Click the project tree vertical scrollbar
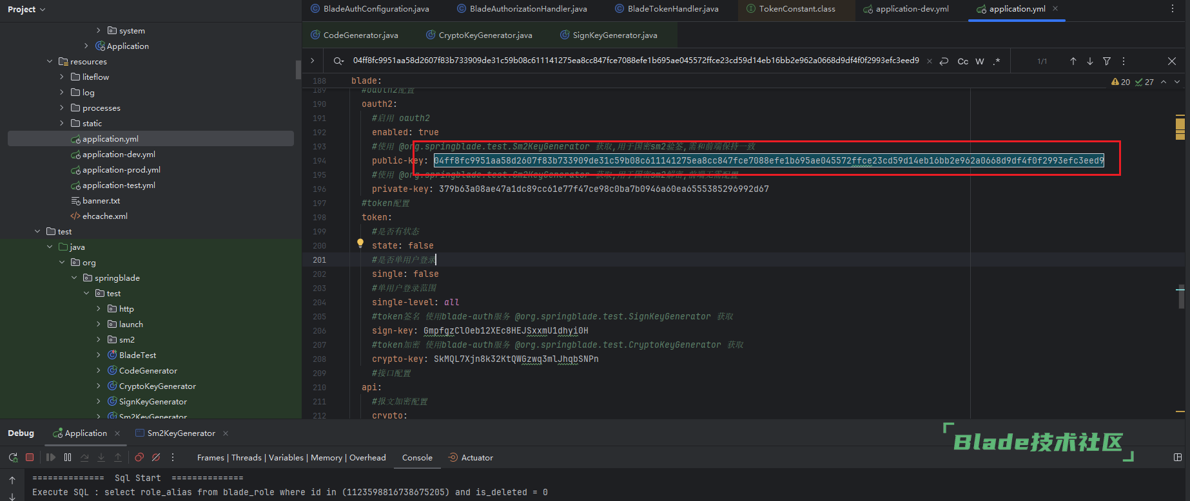This screenshot has width=1190, height=501. pos(298,70)
